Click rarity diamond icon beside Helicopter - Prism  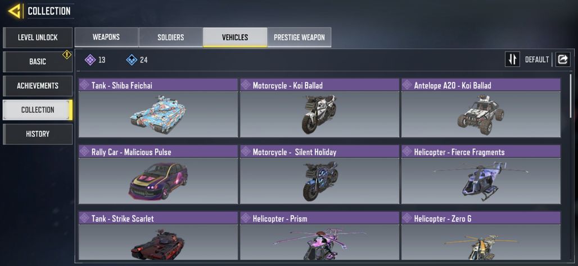(x=246, y=218)
